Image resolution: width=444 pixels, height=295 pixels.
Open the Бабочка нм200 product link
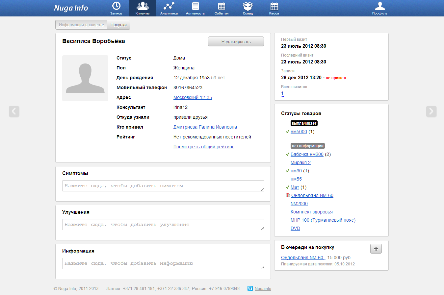coord(307,154)
